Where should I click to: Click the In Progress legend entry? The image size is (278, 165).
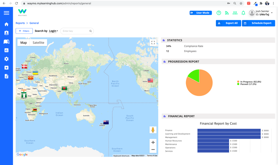249,82
